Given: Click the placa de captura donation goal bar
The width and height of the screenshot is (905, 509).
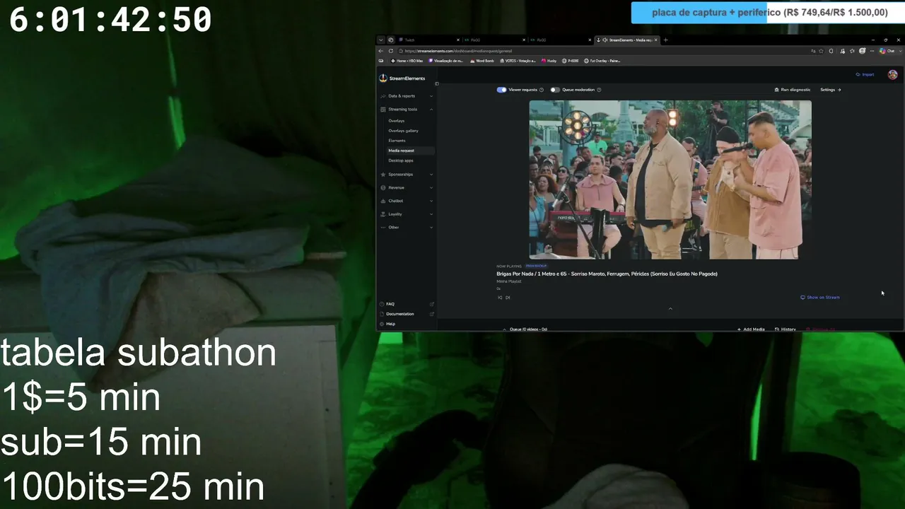Looking at the screenshot, I should 767,13.
